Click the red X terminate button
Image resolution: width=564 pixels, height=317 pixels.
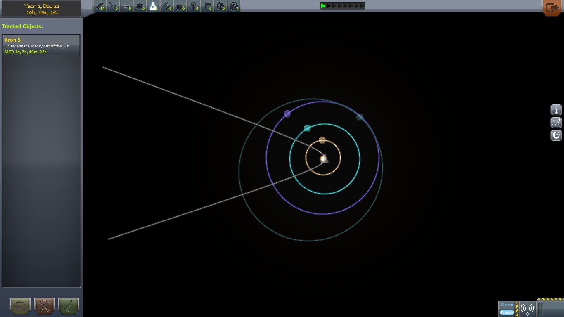(x=45, y=307)
